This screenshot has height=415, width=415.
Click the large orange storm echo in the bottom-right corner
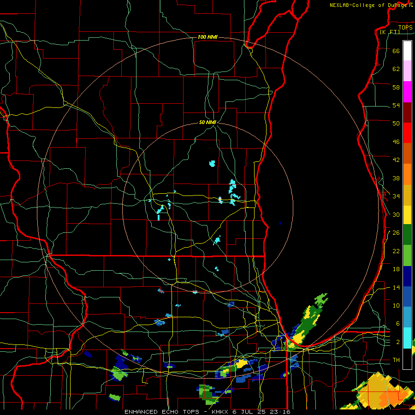(x=384, y=391)
